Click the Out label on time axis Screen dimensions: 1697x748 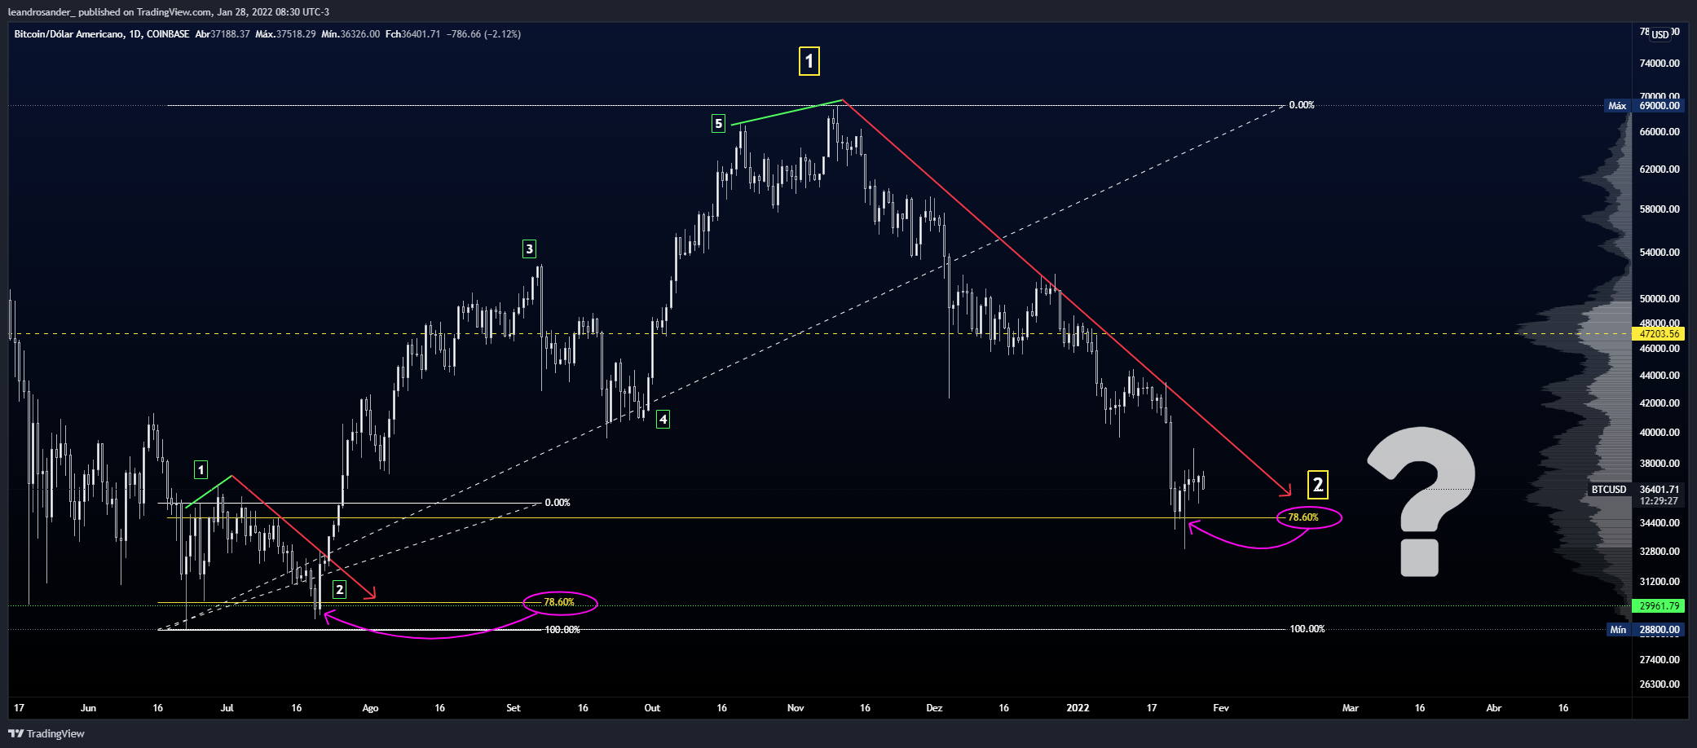[x=652, y=708]
